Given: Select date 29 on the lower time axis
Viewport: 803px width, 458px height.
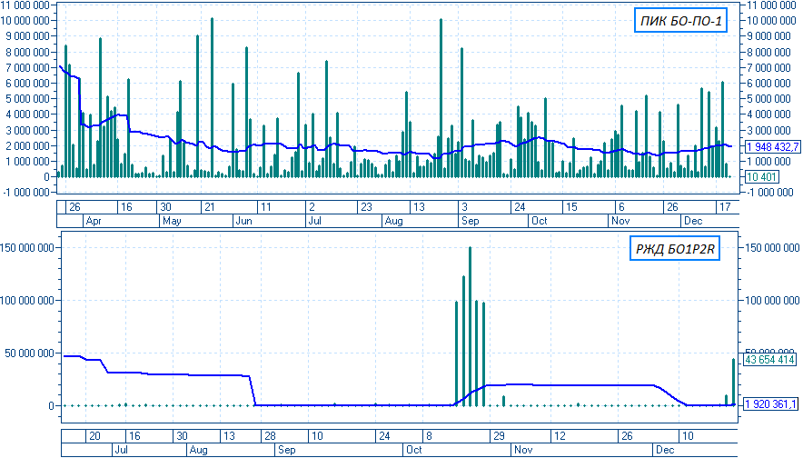Looking at the screenshot, I should [x=499, y=435].
